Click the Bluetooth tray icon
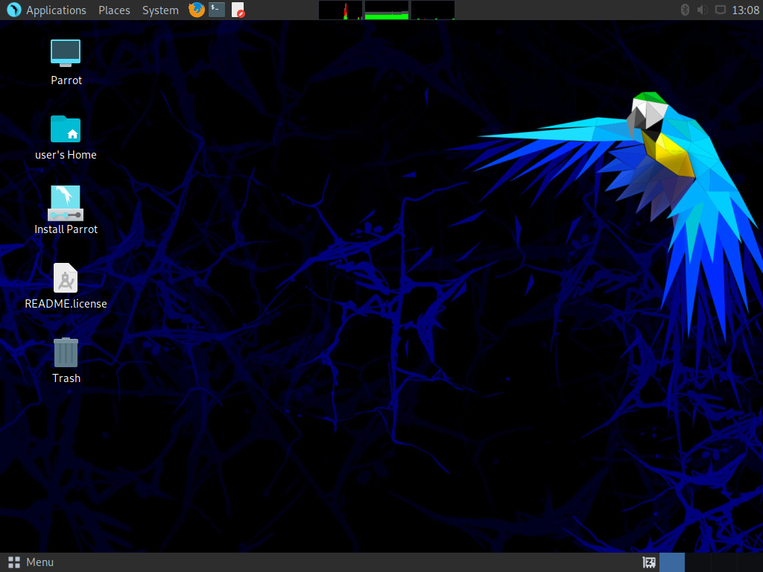The height and width of the screenshot is (572, 763). [x=685, y=10]
